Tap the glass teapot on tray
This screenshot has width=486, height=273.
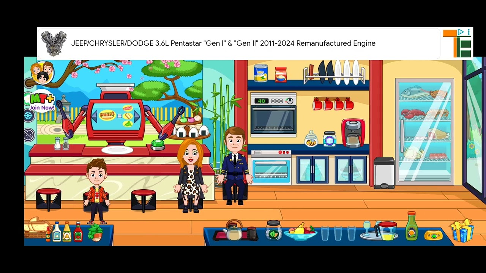click(234, 230)
